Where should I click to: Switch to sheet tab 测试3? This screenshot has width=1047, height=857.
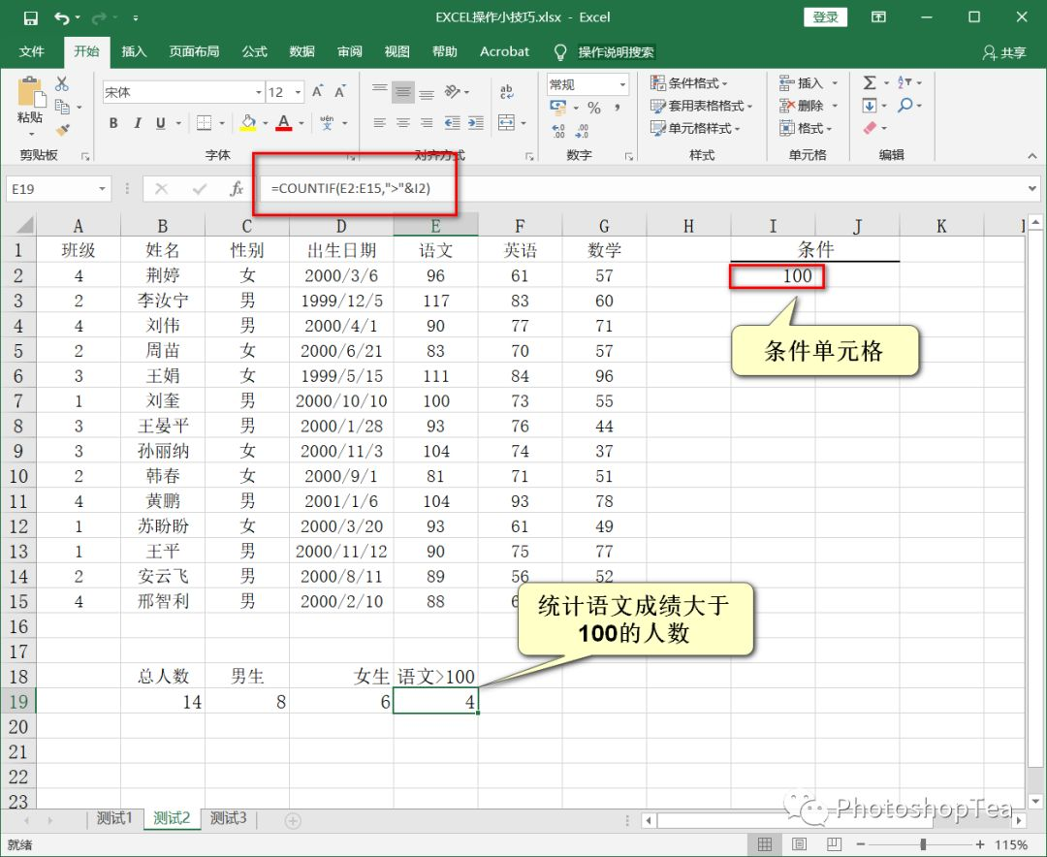229,818
